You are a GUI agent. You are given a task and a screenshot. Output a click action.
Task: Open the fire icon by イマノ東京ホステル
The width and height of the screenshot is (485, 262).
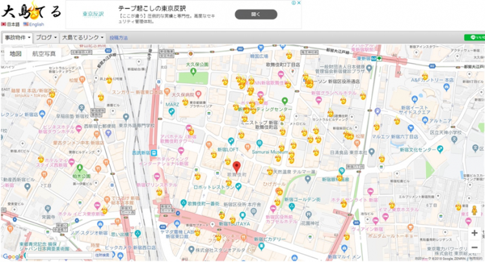(392, 204)
